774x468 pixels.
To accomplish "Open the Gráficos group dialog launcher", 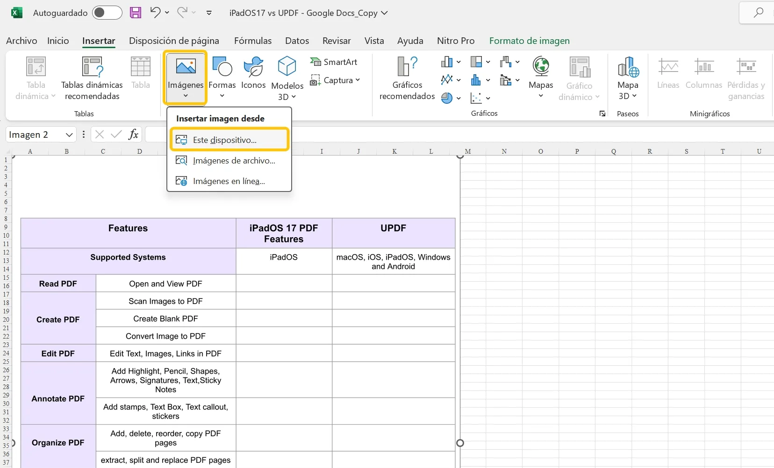I will point(602,113).
